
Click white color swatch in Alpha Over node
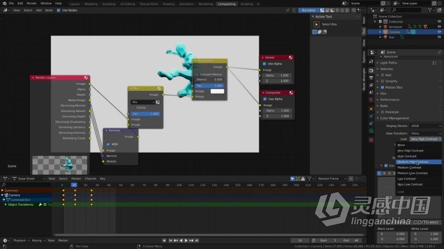217,91
